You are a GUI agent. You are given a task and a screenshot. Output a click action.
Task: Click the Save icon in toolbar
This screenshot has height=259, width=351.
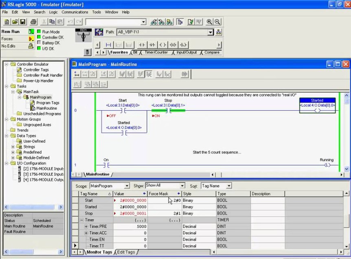(x=23, y=22)
